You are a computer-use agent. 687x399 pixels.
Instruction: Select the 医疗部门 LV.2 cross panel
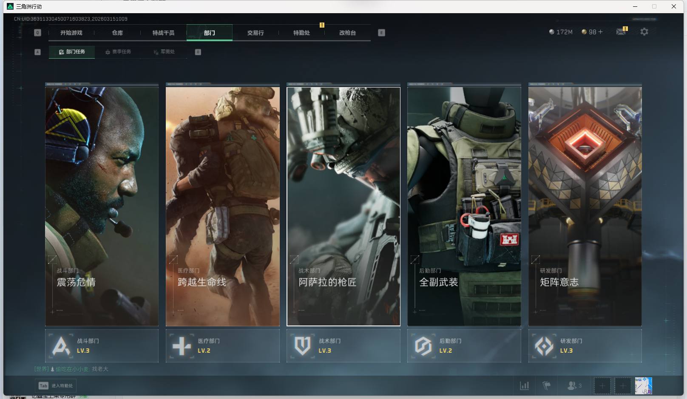pos(222,346)
